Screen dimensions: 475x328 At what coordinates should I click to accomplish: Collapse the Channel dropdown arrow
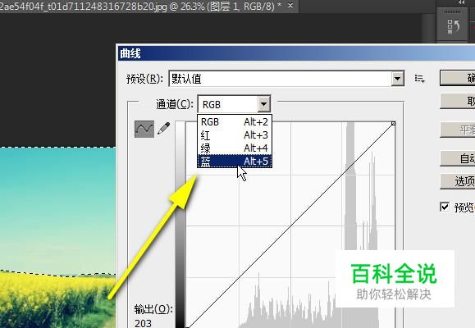point(264,104)
